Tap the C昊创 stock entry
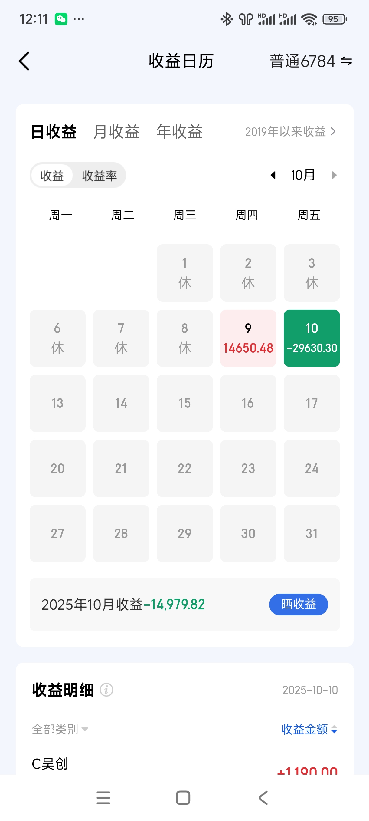This screenshot has height=821, width=369. tap(50, 763)
